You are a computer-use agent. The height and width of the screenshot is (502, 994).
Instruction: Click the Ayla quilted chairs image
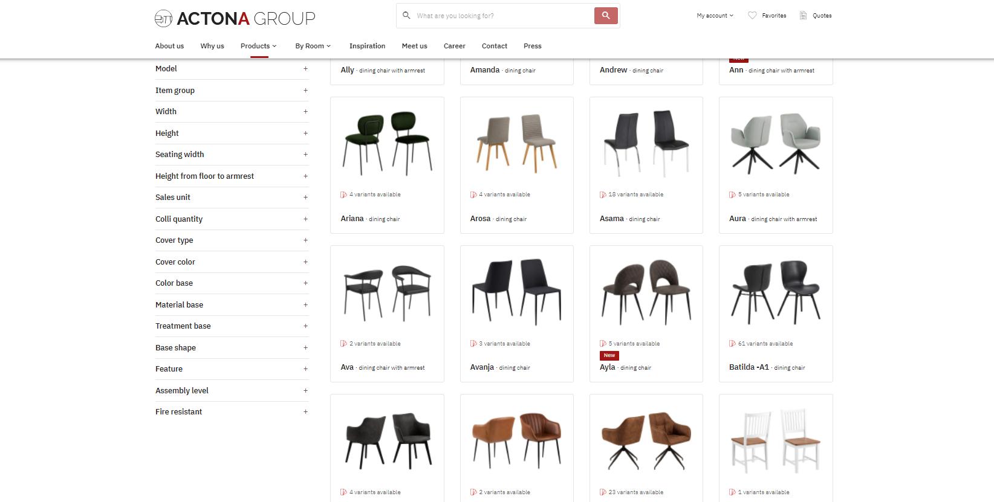646,292
